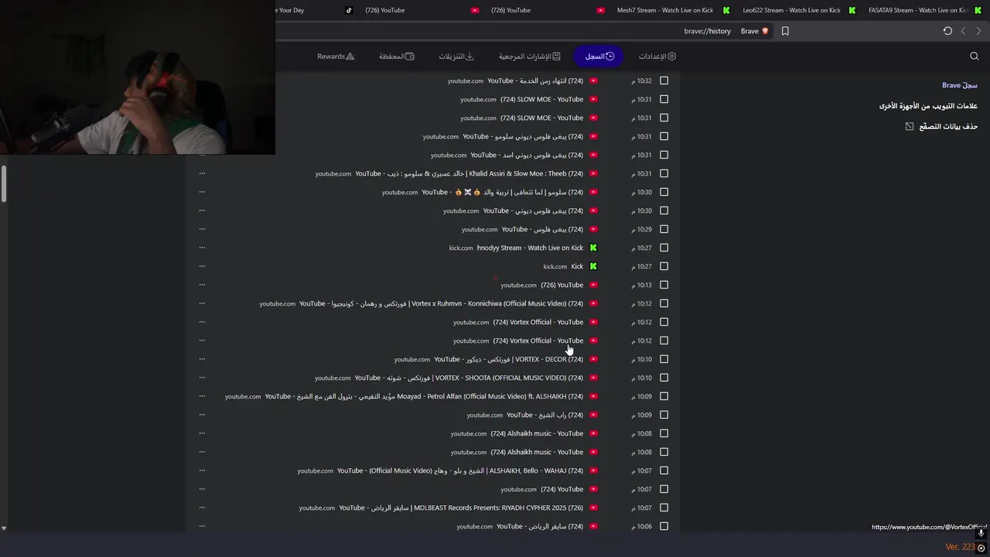The image size is (990, 557).
Task: Check the VORTEX - DECOR entry checkbox
Action: [x=664, y=359]
